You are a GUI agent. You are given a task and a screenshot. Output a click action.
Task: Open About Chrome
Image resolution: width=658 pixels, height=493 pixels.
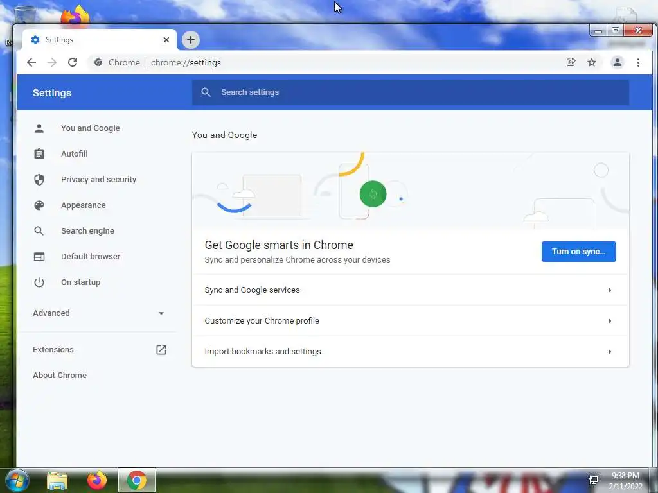(x=60, y=375)
